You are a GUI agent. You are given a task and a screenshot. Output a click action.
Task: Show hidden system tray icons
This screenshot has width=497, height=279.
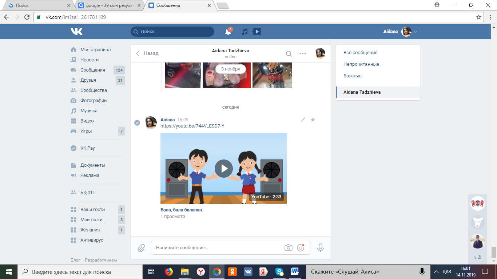[x=436, y=271]
